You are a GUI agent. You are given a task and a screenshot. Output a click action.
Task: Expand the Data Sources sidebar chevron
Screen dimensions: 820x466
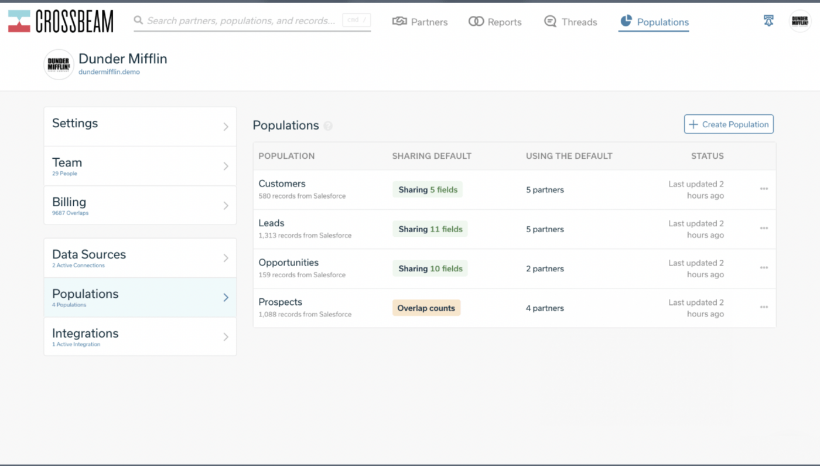pos(225,258)
